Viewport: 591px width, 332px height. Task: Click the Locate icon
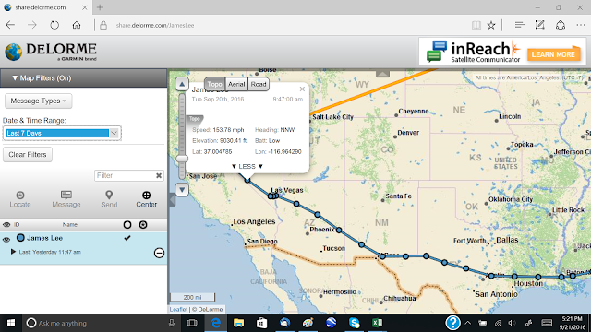click(20, 195)
